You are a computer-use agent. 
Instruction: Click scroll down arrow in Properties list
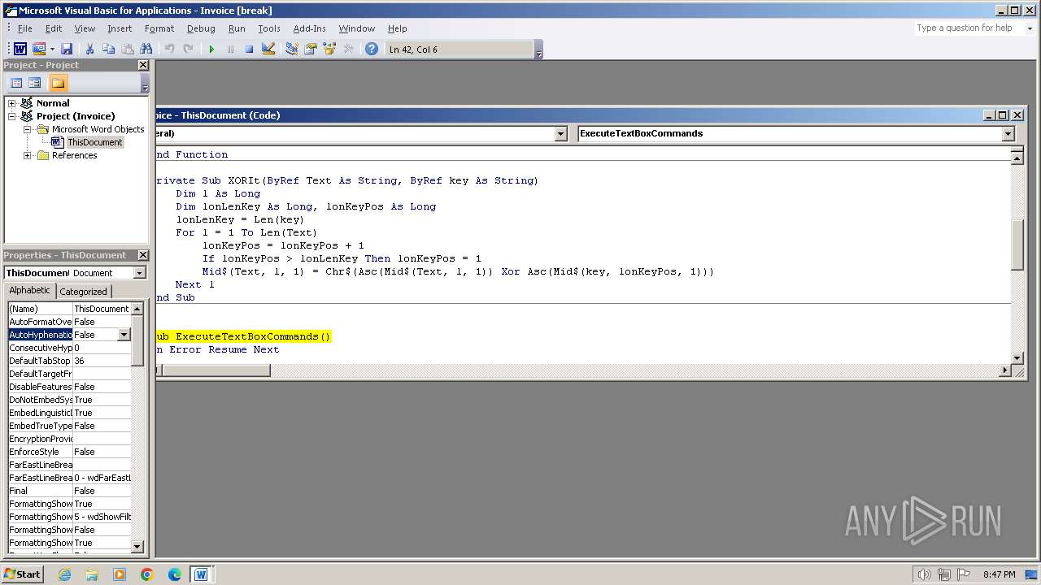point(137,547)
